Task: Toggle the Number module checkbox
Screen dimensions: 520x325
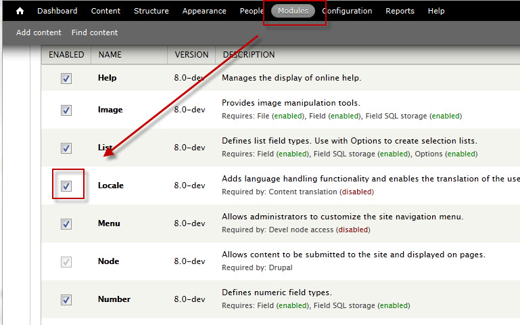Action: point(66,300)
